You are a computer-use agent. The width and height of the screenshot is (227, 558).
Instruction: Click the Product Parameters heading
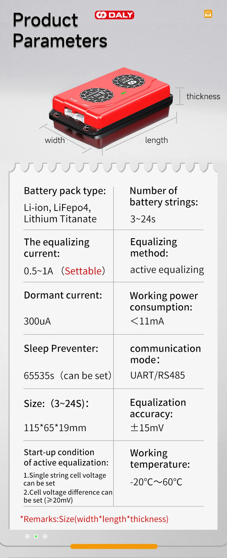(60, 30)
